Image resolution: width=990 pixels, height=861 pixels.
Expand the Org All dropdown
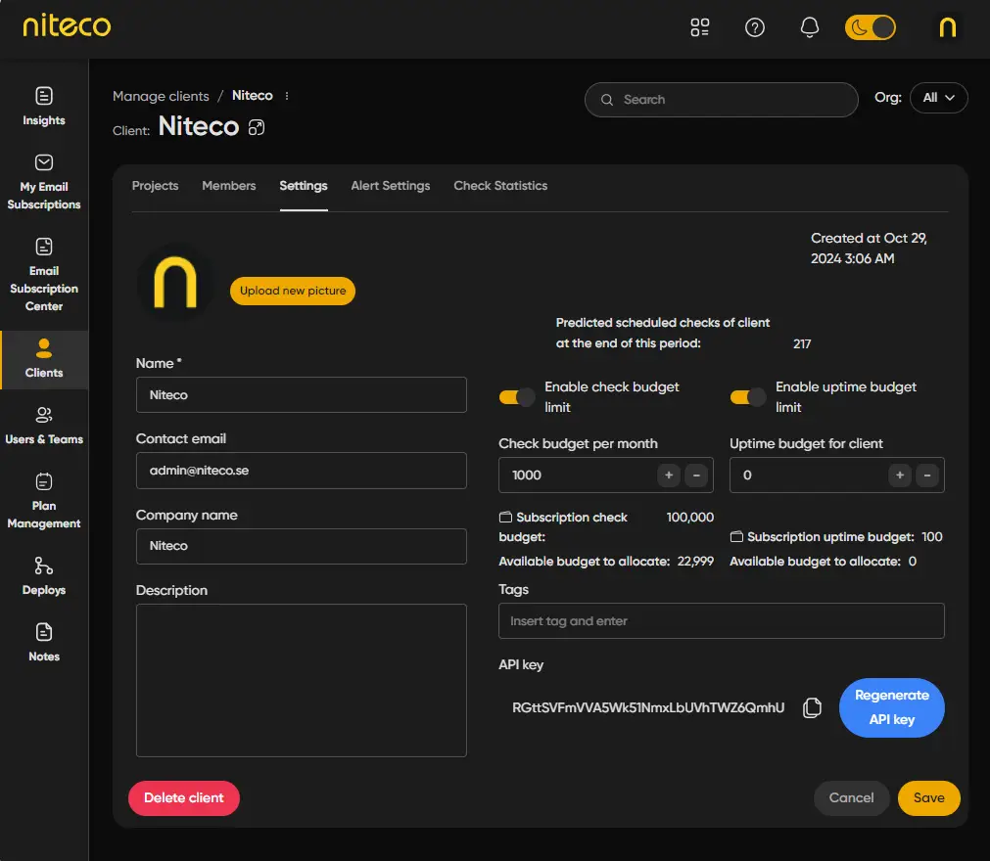(x=938, y=98)
